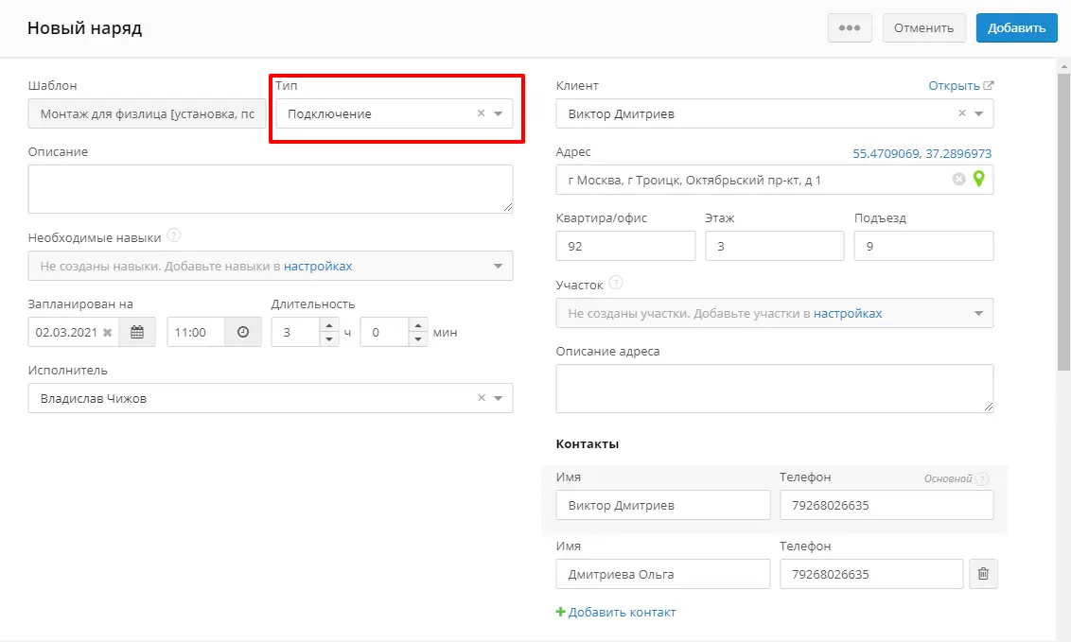Expand the Необходимые навыки dropdown
This screenshot has height=642, width=1071.
[x=499, y=266]
